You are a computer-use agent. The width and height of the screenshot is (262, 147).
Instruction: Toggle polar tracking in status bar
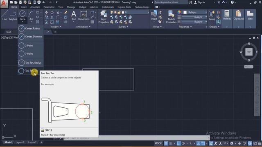point(183,143)
